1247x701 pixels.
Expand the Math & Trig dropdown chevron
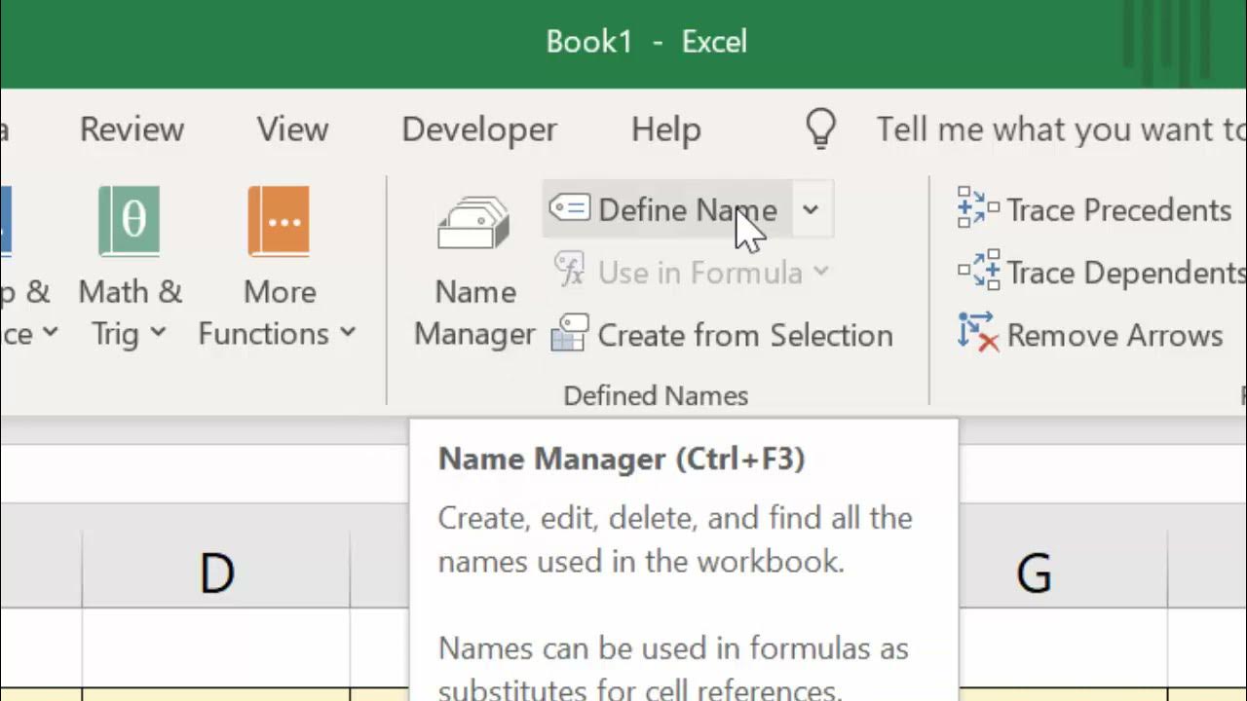click(x=158, y=334)
